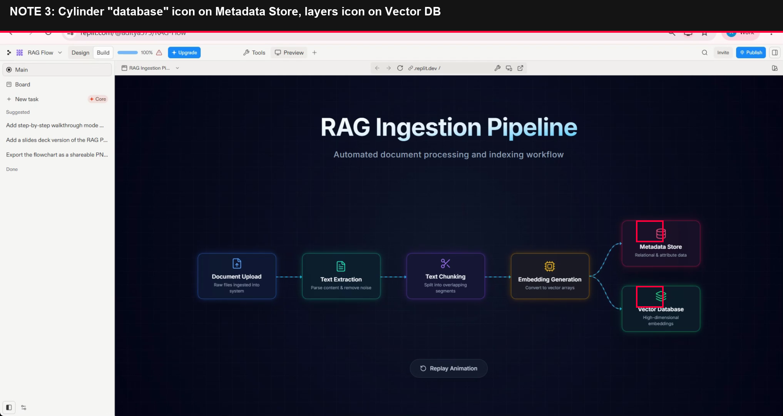The image size is (783, 416).
Task: Open Board in the sidebar
Action: coord(57,84)
